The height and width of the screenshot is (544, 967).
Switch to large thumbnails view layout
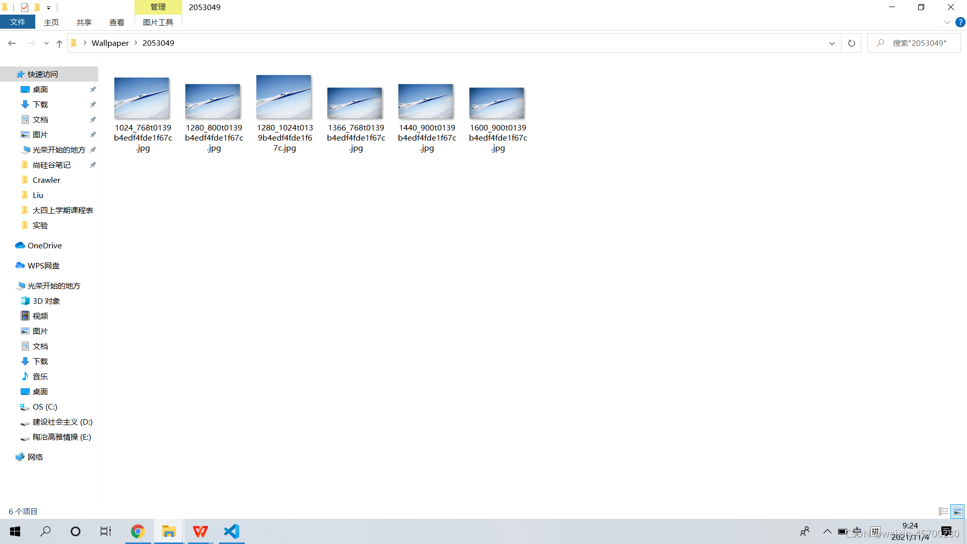pos(957,511)
